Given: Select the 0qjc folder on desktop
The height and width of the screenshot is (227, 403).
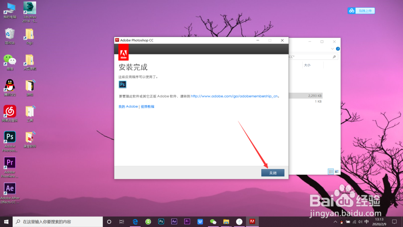Looking at the screenshot, I should (29, 37).
